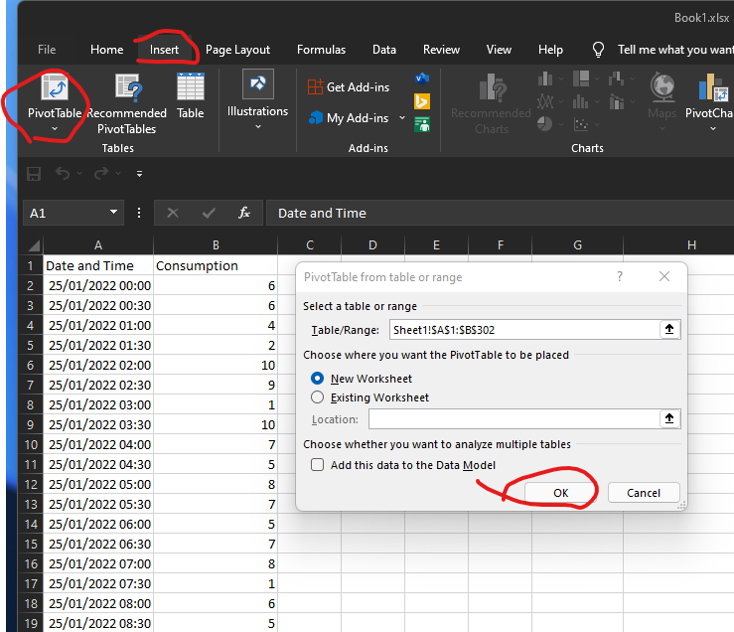This screenshot has height=632, width=734.
Task: Click the PivotChart icon
Action: point(713,87)
